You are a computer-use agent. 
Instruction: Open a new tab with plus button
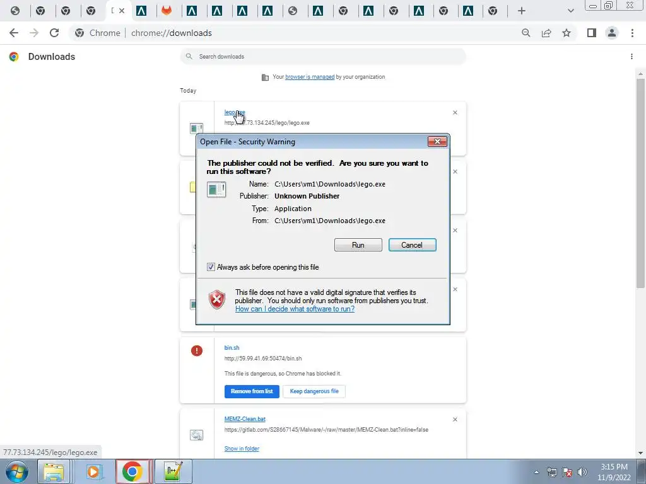coord(522,11)
